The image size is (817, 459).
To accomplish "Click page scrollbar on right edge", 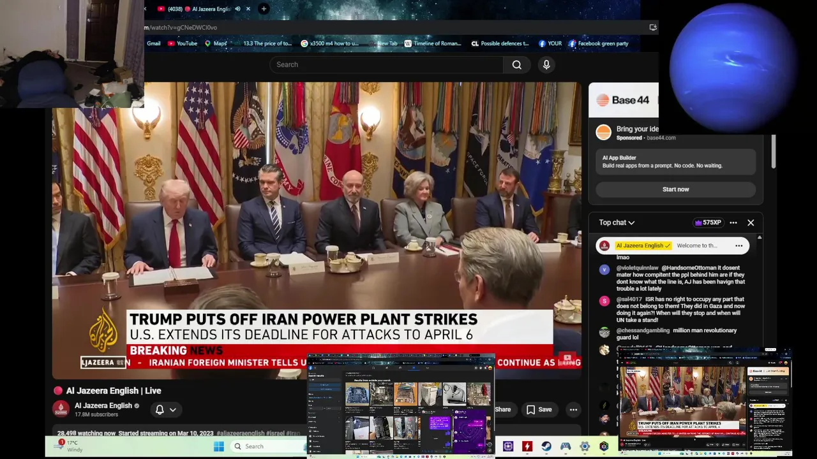I will [773, 152].
